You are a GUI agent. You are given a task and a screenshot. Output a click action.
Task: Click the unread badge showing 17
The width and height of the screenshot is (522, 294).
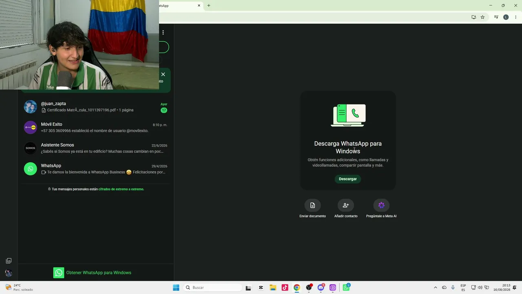(164, 110)
